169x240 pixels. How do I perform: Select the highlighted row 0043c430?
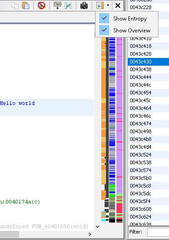tap(148, 62)
